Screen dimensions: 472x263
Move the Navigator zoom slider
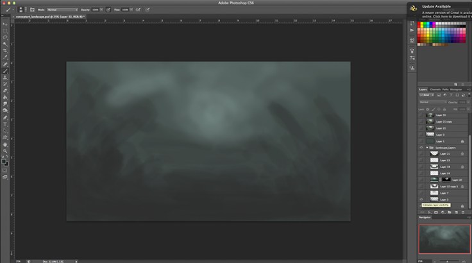click(x=448, y=262)
